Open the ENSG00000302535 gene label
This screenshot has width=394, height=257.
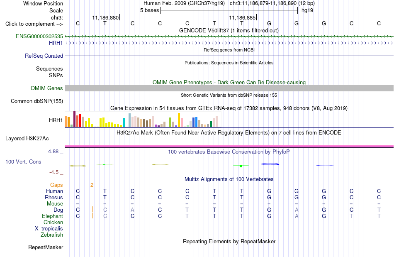point(39,36)
